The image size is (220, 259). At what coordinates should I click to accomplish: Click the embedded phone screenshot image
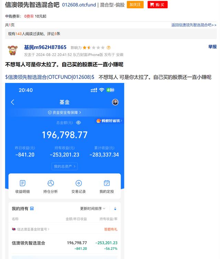[x=65, y=171]
